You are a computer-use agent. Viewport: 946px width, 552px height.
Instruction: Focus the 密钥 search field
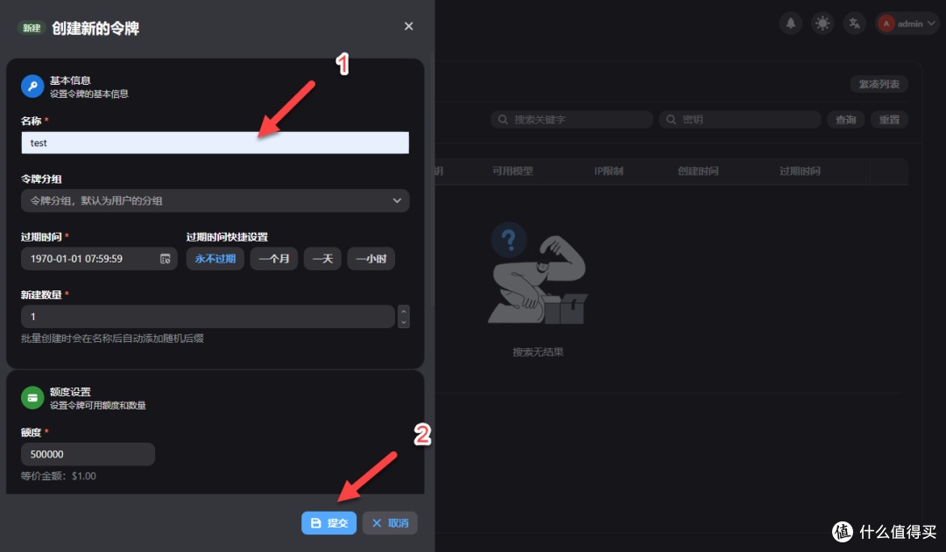click(x=740, y=119)
